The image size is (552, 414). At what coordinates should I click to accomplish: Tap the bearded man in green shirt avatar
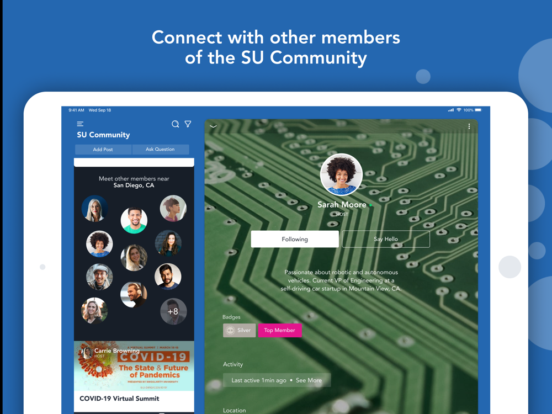point(134,220)
